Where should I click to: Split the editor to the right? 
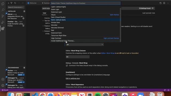click(x=164, y=3)
